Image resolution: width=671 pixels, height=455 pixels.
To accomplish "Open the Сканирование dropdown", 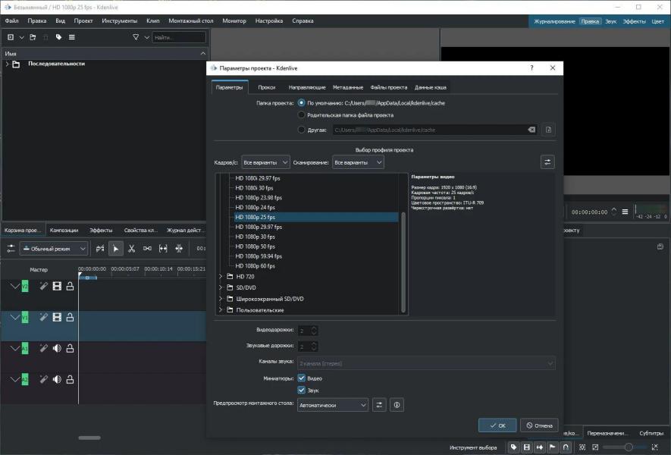I will [x=358, y=162].
